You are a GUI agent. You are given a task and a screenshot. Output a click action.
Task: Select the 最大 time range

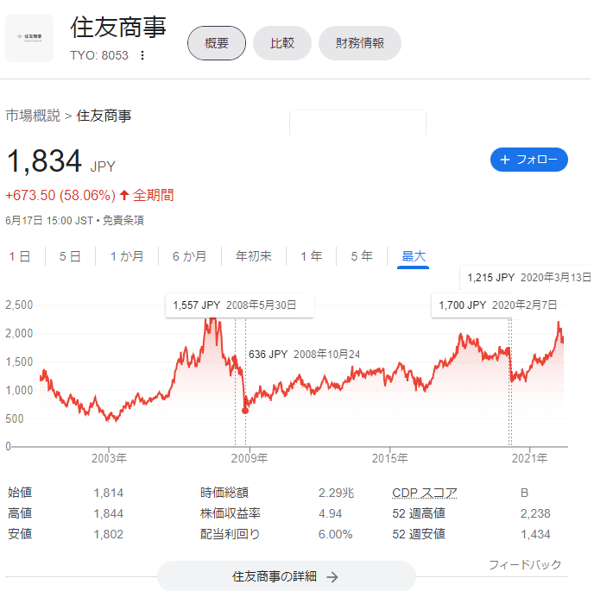pos(414,256)
